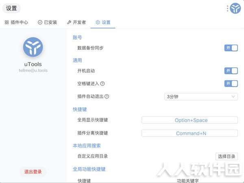Click the Option+Space shortcut field
Viewport: 244px width, 183px height.
pyautogui.click(x=190, y=120)
